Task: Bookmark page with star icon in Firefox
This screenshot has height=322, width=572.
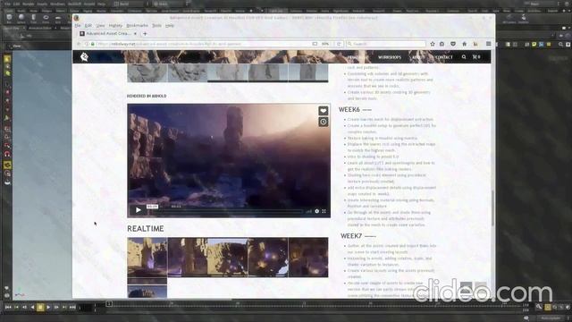Action: tap(433, 44)
